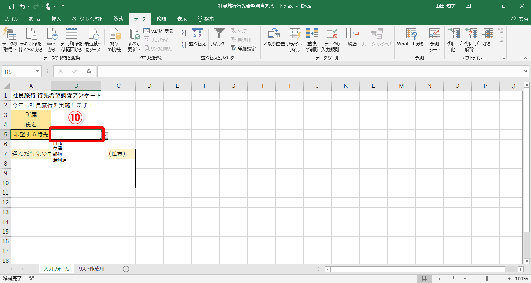Click the 共有 share button
531x283 pixels.
point(519,19)
